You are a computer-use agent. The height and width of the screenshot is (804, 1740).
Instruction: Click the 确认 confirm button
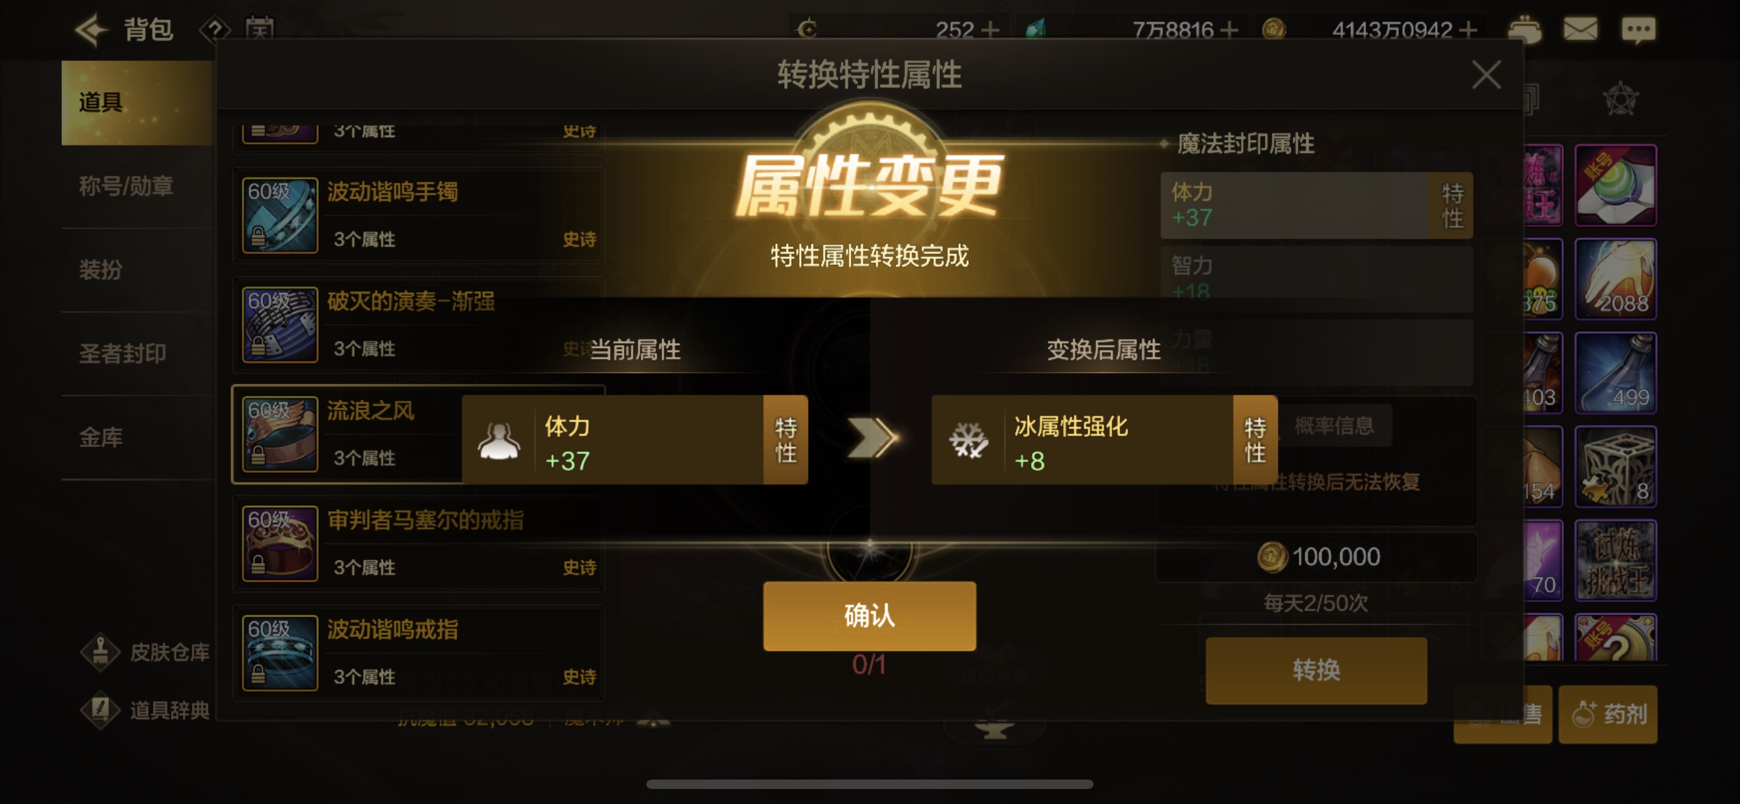[869, 616]
